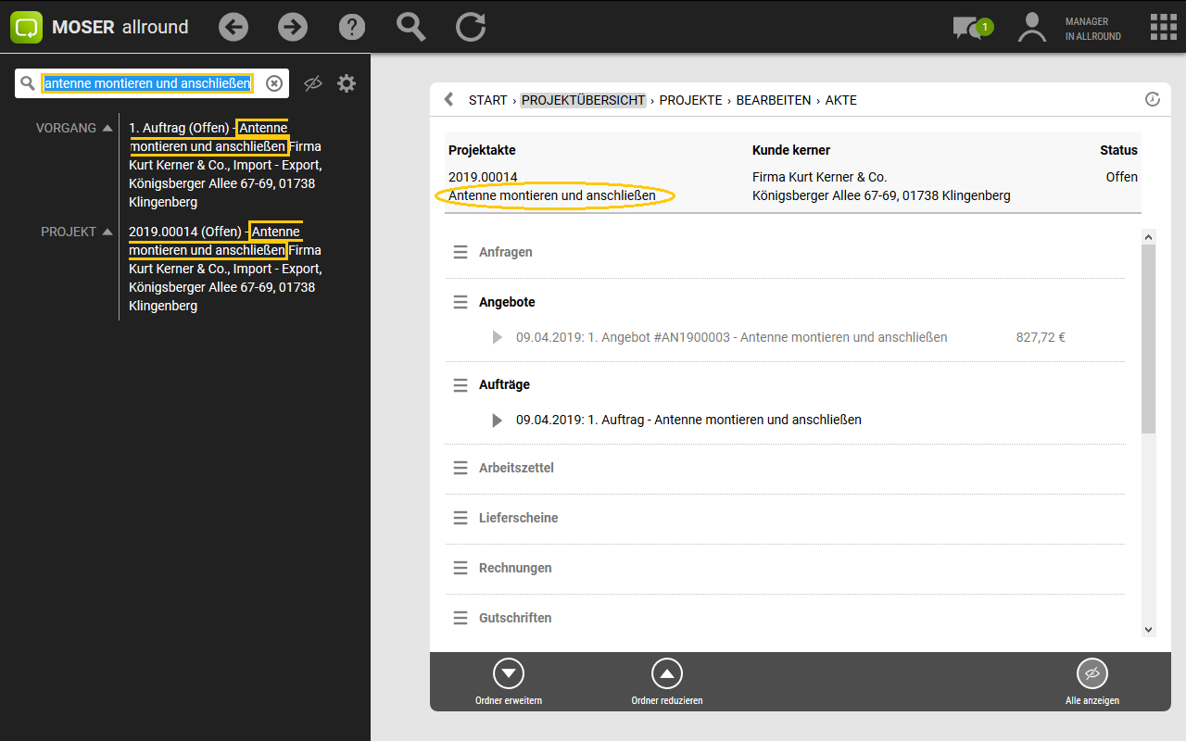Go to START in breadcrumb

point(487,100)
